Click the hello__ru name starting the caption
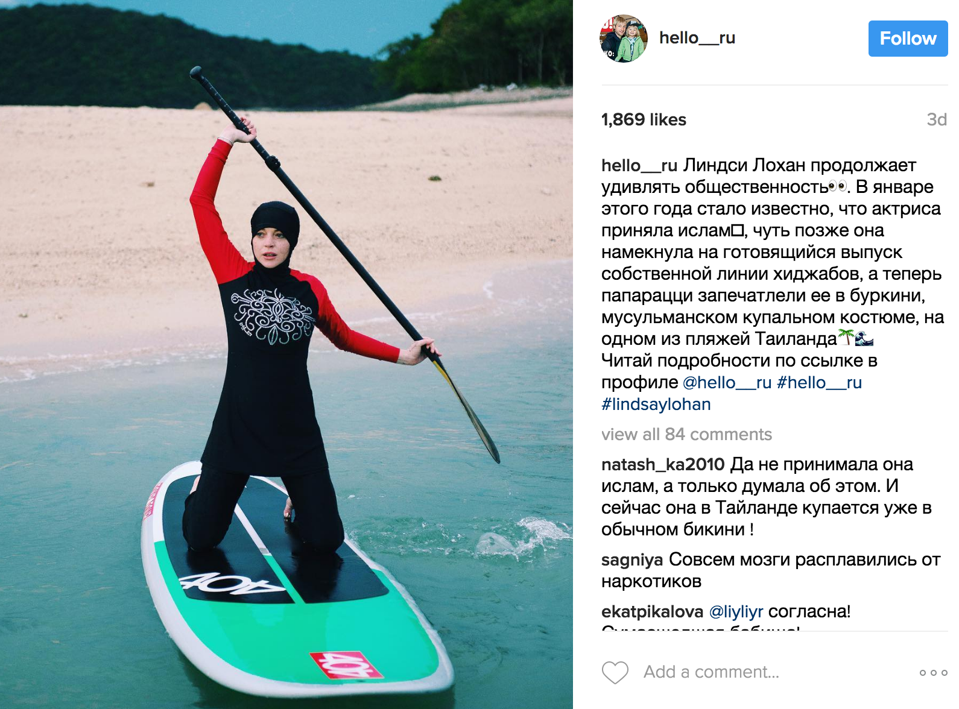Image resolution: width=959 pixels, height=709 pixels. coord(639,165)
